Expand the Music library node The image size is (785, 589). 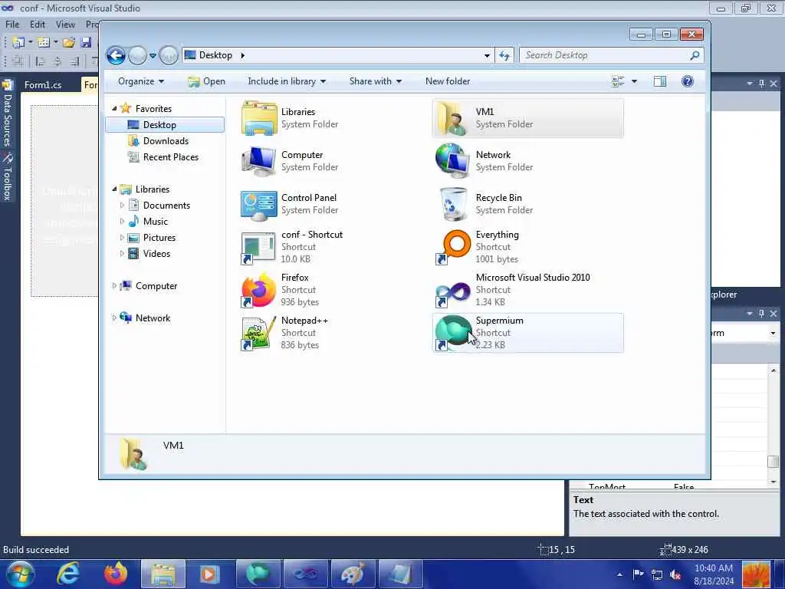[x=122, y=222]
